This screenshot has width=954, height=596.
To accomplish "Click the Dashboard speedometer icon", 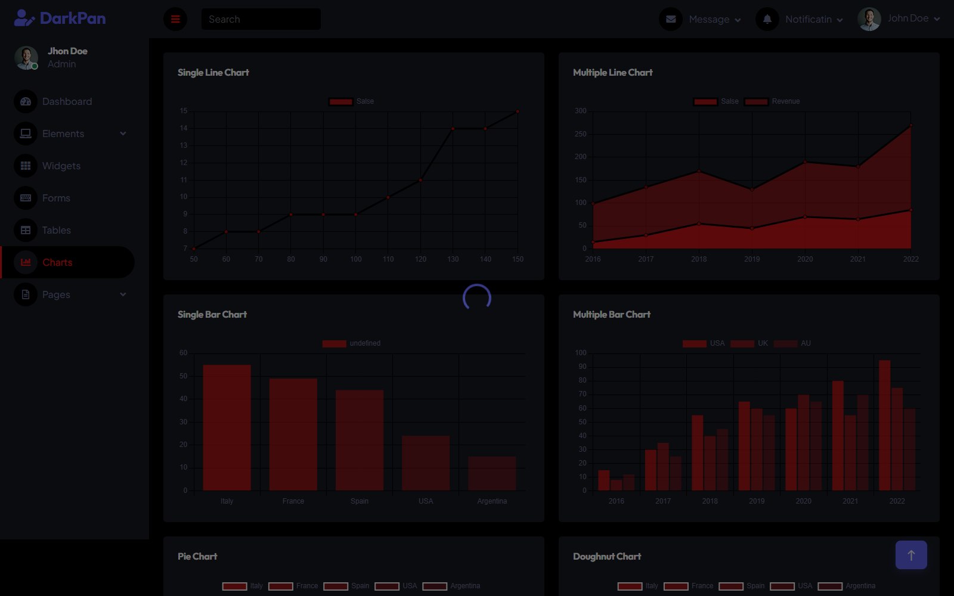I will (x=26, y=101).
